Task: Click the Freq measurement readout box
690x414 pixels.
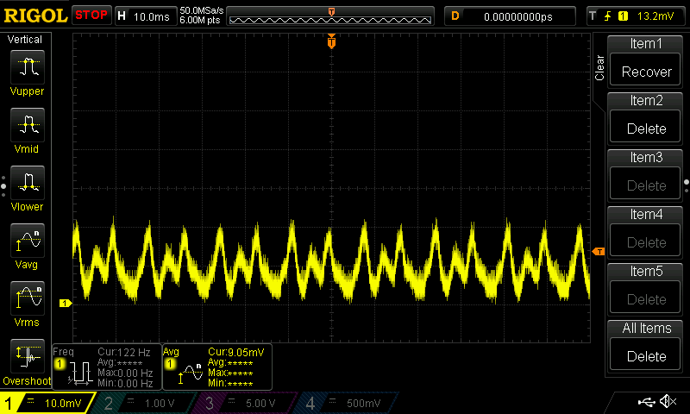Action: tap(105, 367)
